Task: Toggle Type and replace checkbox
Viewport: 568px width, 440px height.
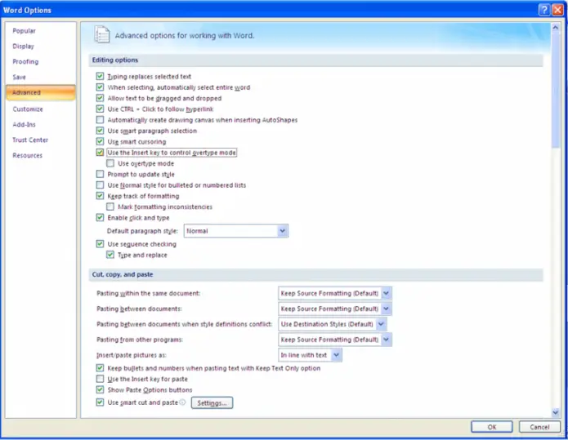Action: [x=110, y=255]
